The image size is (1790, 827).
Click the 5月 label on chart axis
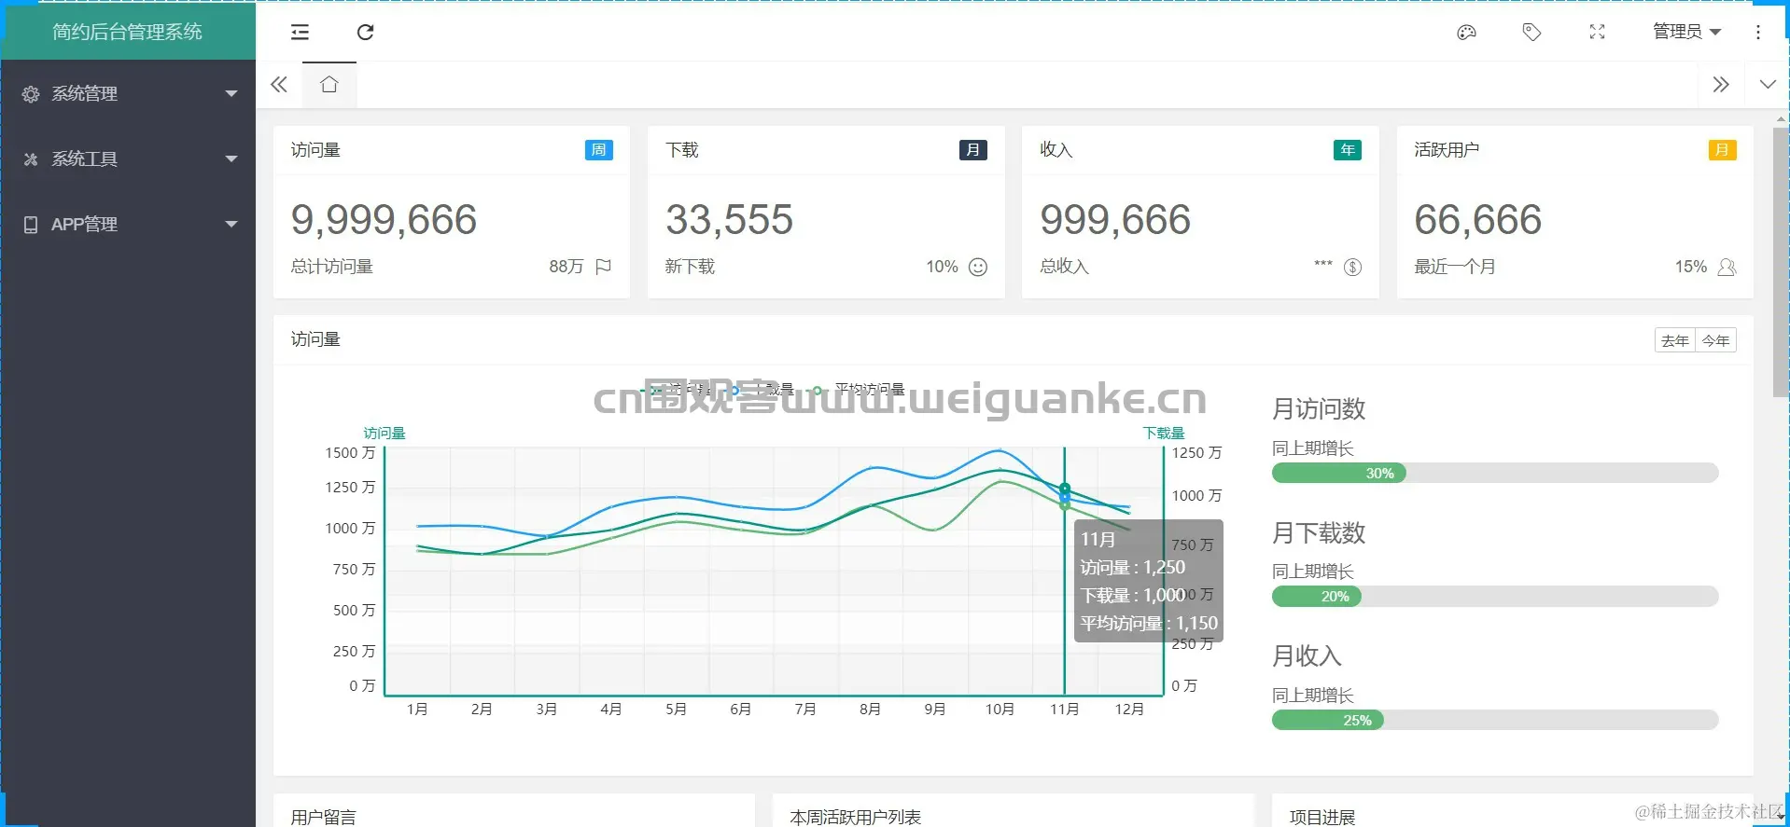676,710
